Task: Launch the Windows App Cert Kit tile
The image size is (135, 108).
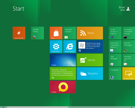Action: pos(129,60)
